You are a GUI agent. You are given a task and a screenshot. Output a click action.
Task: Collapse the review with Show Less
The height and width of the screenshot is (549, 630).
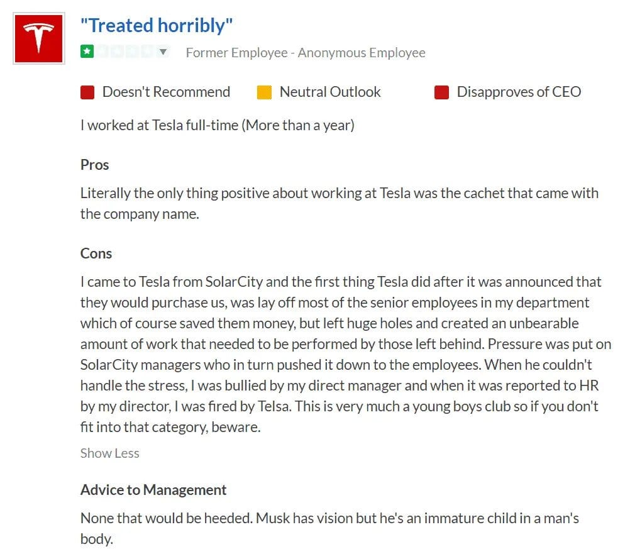click(x=109, y=453)
